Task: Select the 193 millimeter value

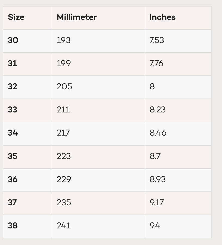Action: coord(63,40)
